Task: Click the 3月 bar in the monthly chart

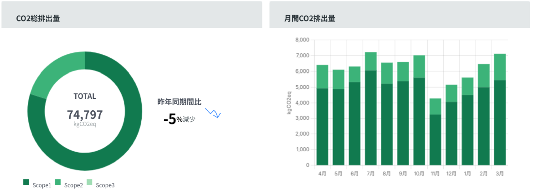Action: 500,109
